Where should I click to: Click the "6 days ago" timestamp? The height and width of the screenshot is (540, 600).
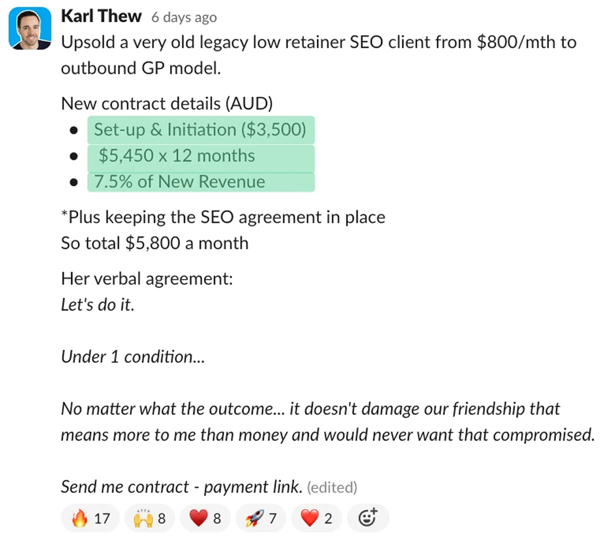pos(184,18)
